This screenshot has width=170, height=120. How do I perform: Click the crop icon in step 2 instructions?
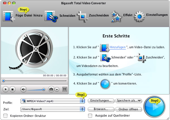pyautogui.click(x=141, y=58)
